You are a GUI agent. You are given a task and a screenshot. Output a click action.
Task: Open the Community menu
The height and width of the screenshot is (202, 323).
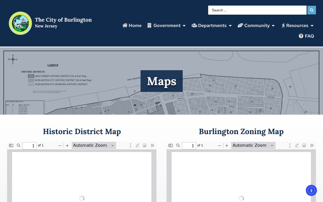[256, 26]
